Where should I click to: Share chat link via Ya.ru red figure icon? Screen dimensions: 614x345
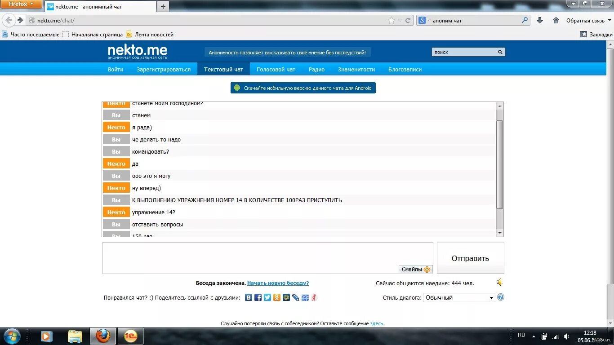pos(314,297)
